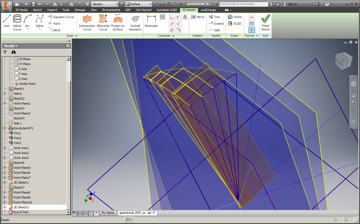Click Sign In
Image resolution: width=360 pixels, height=224 pixels.
coord(290,4)
